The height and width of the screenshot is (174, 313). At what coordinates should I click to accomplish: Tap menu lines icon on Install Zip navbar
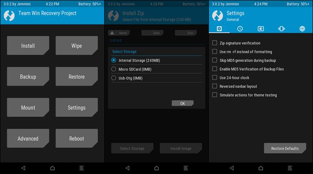[186, 168]
